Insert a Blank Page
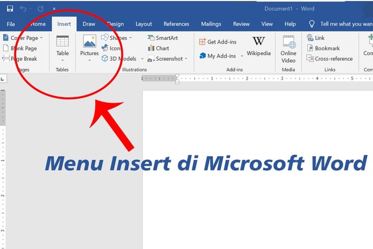 [x=21, y=48]
